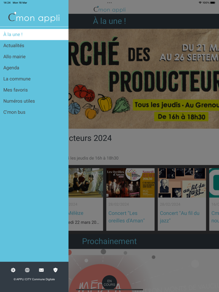Open Numéros utiles menu entry
The width and height of the screenshot is (219, 292).
tap(34, 101)
